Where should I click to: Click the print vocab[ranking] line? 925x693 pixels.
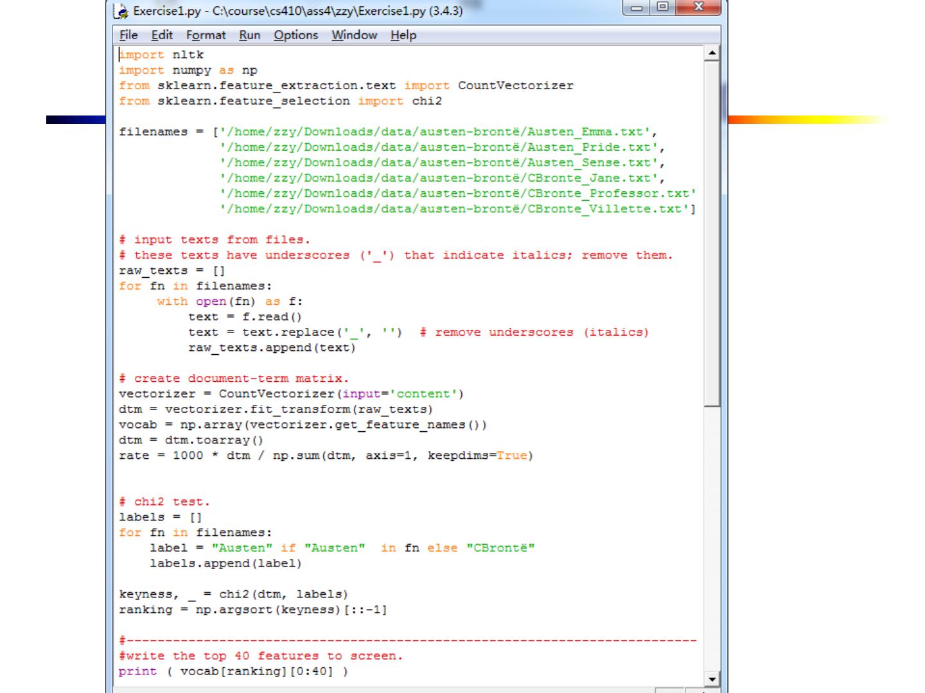[x=233, y=671]
